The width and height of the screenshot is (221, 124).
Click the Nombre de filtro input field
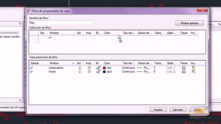60,23
